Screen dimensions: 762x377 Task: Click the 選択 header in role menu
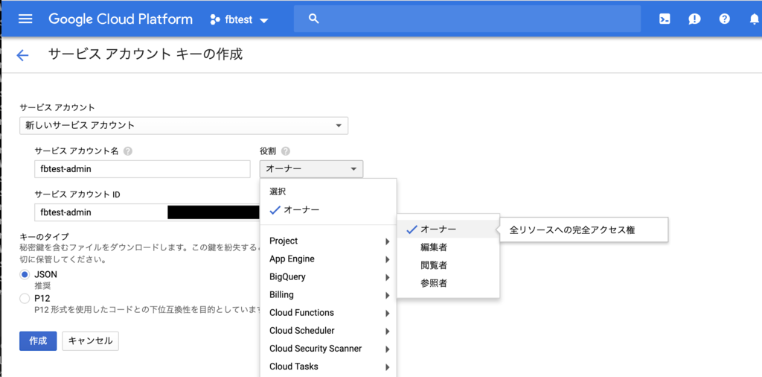click(x=278, y=191)
